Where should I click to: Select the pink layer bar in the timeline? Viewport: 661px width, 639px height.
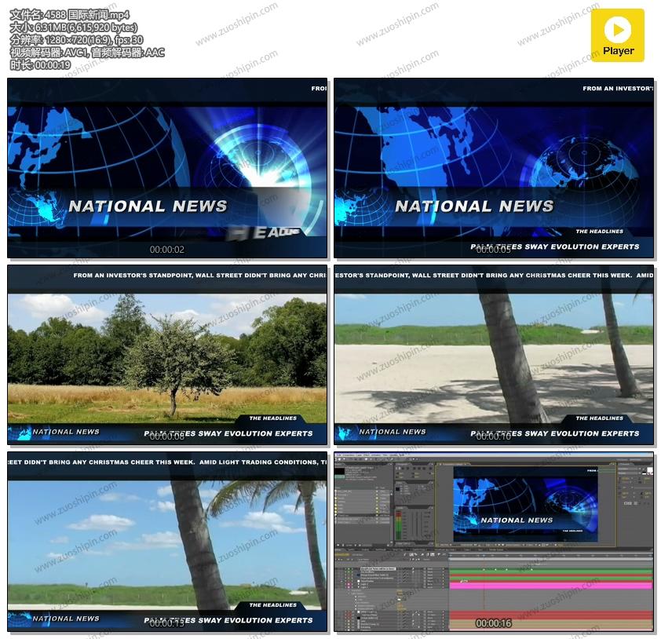pos(550,586)
